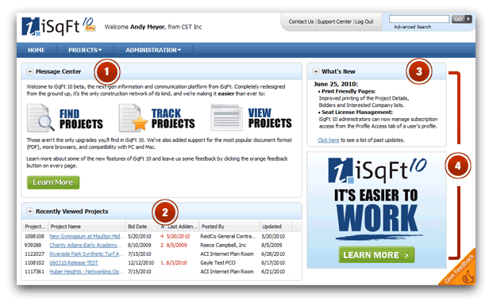Open the Administration dropdown menu
The width and height of the screenshot is (489, 305).
[153, 50]
